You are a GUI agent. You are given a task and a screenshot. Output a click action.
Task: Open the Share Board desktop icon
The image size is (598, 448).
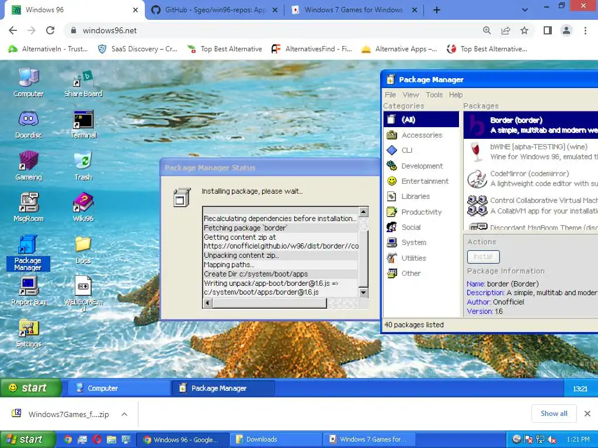click(x=83, y=83)
